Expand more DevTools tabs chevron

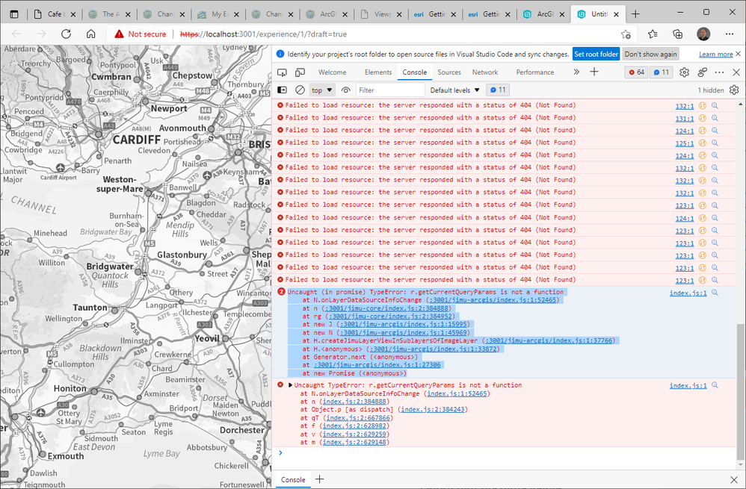tap(576, 72)
